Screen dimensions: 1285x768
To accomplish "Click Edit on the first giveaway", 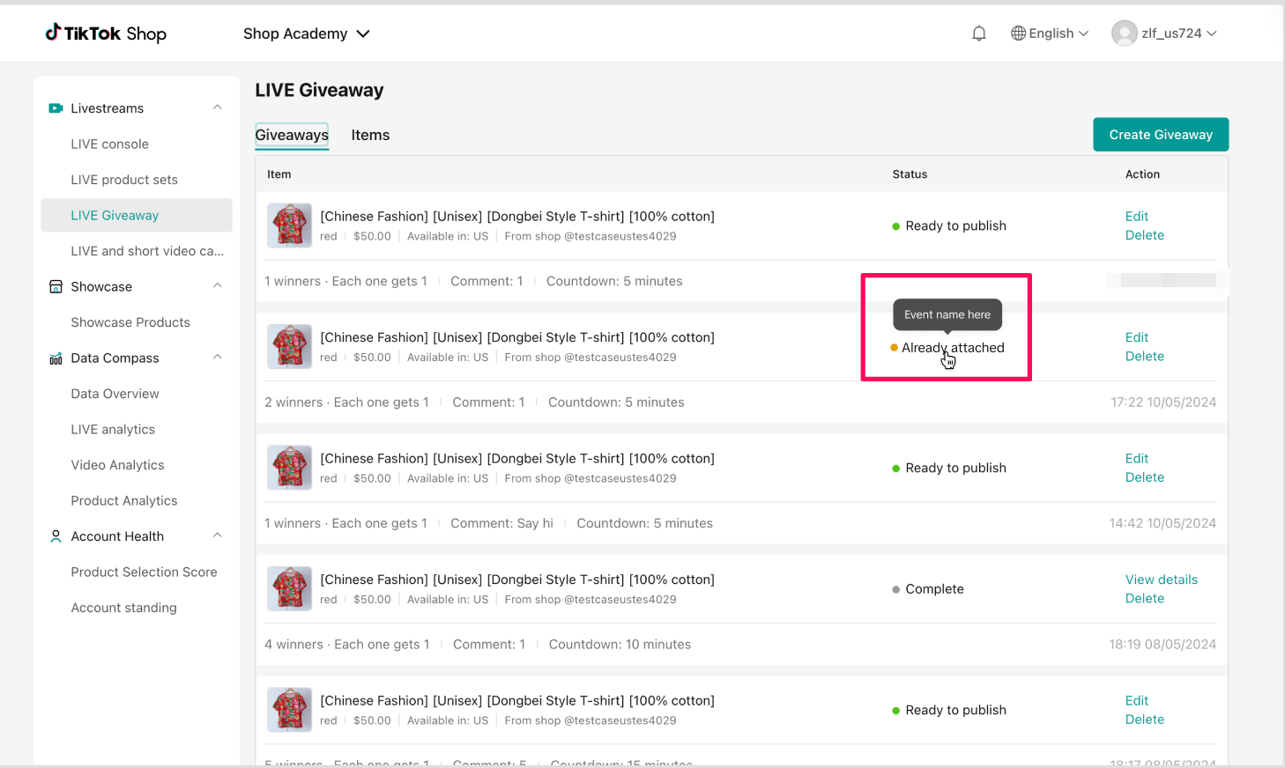I will coord(1136,217).
